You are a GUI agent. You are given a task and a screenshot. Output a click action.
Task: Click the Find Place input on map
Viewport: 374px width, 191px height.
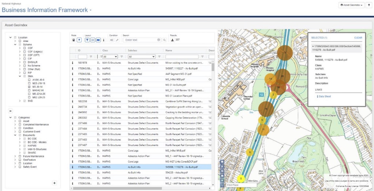(x=241, y=185)
